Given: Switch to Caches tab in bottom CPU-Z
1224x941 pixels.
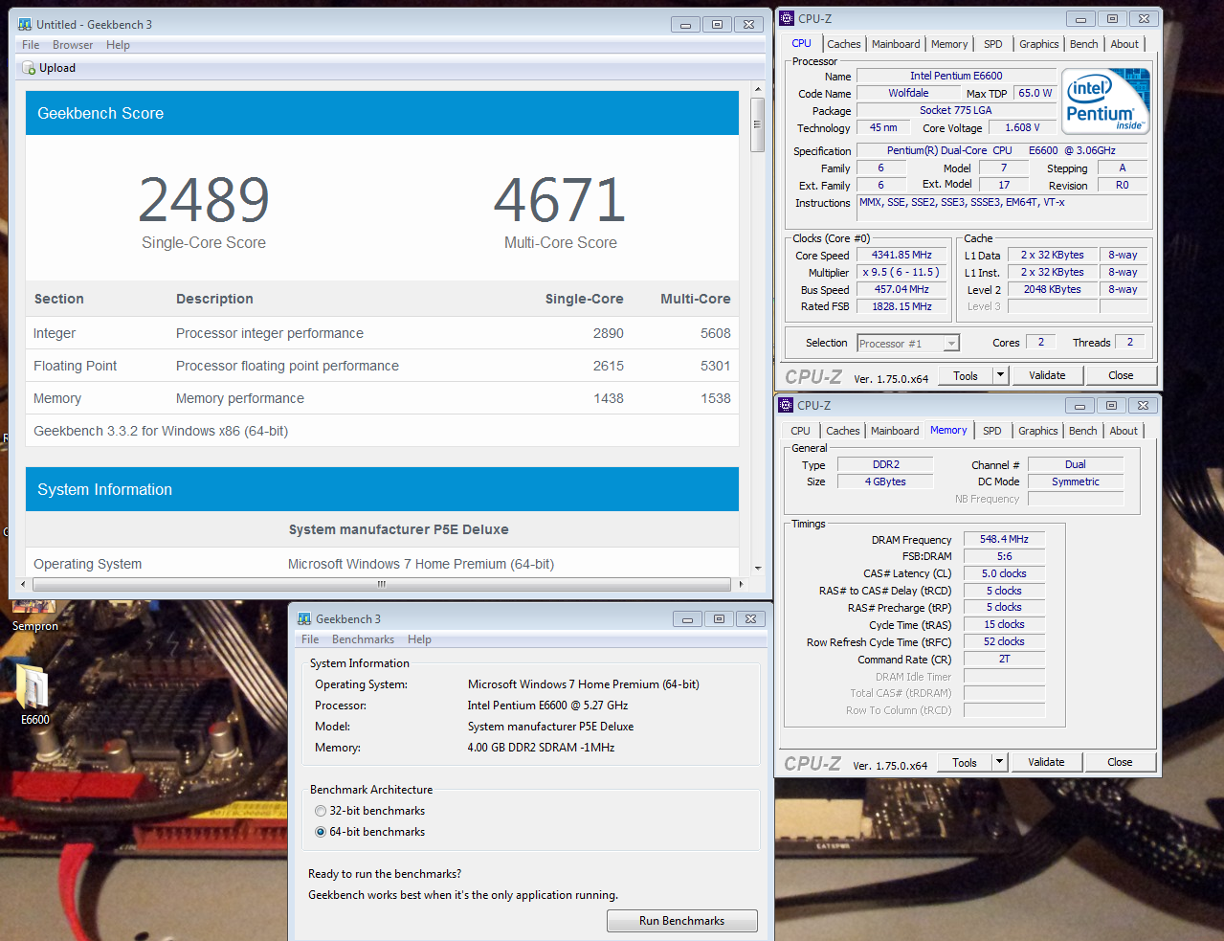Looking at the screenshot, I should pyautogui.click(x=843, y=431).
